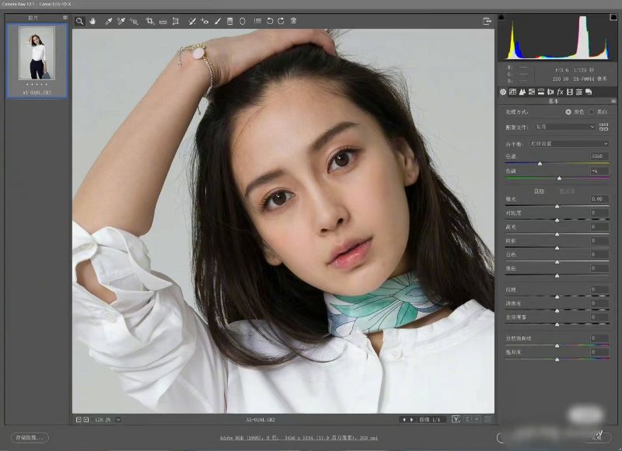The image size is (622, 451).
Task: Select the 颜色 (Color) treatment radio button
Action: 568,112
